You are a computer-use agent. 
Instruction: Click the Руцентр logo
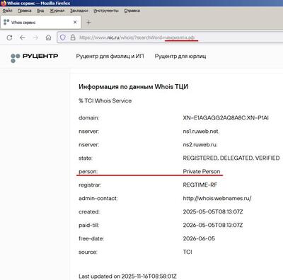(35, 57)
